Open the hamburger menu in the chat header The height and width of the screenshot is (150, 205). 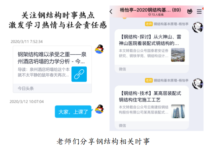[x=199, y=11]
